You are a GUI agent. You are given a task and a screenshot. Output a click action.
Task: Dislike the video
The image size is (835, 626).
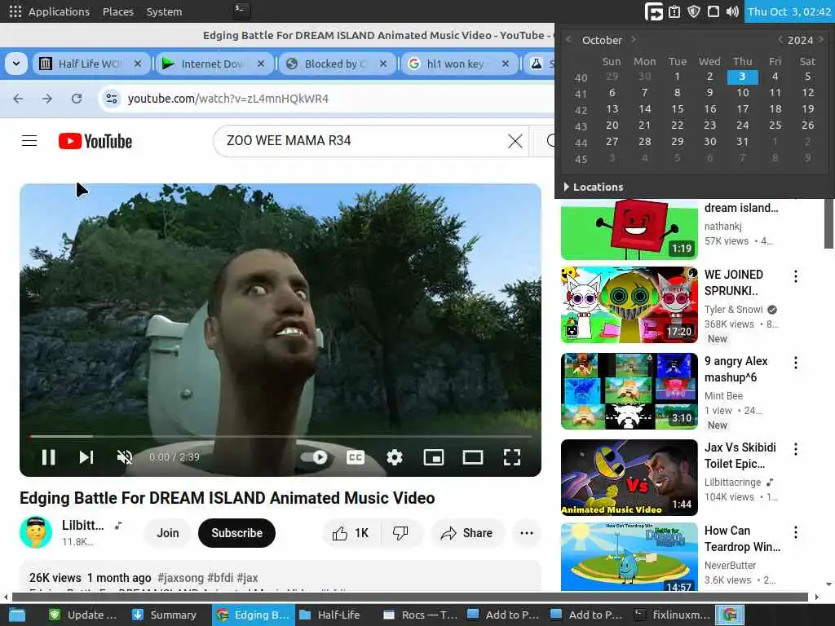[x=400, y=533]
